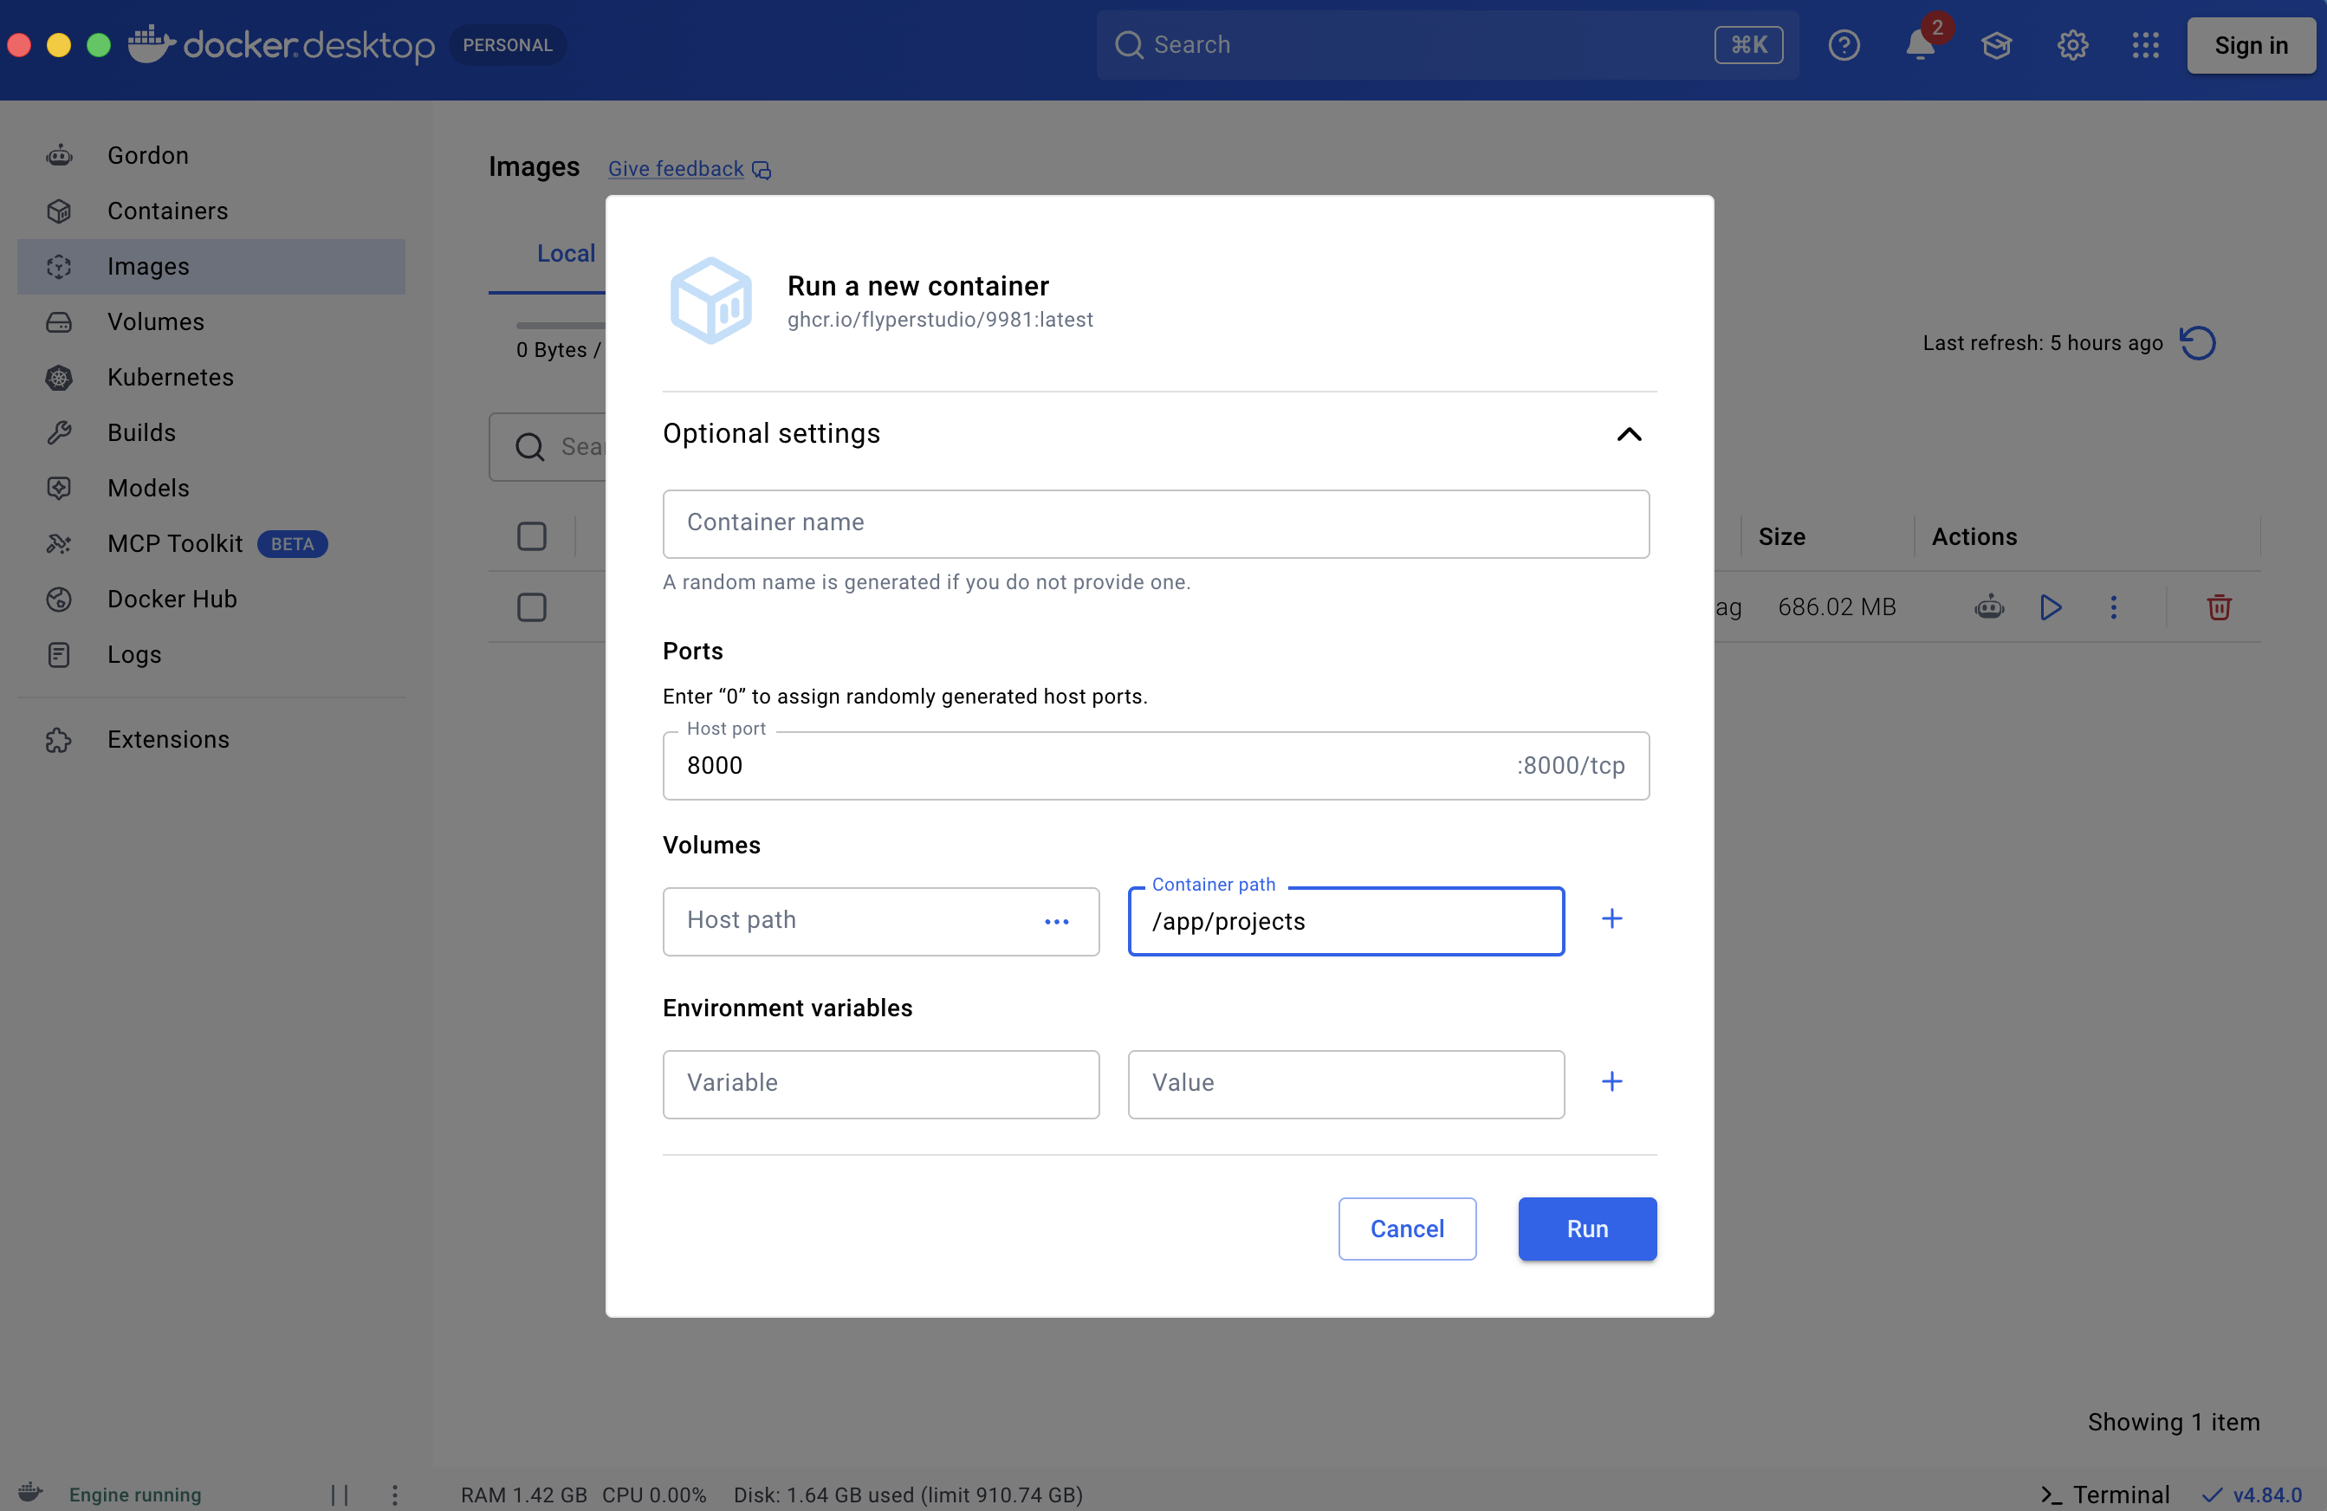Click the 686.02 MB size cell

(1836, 607)
